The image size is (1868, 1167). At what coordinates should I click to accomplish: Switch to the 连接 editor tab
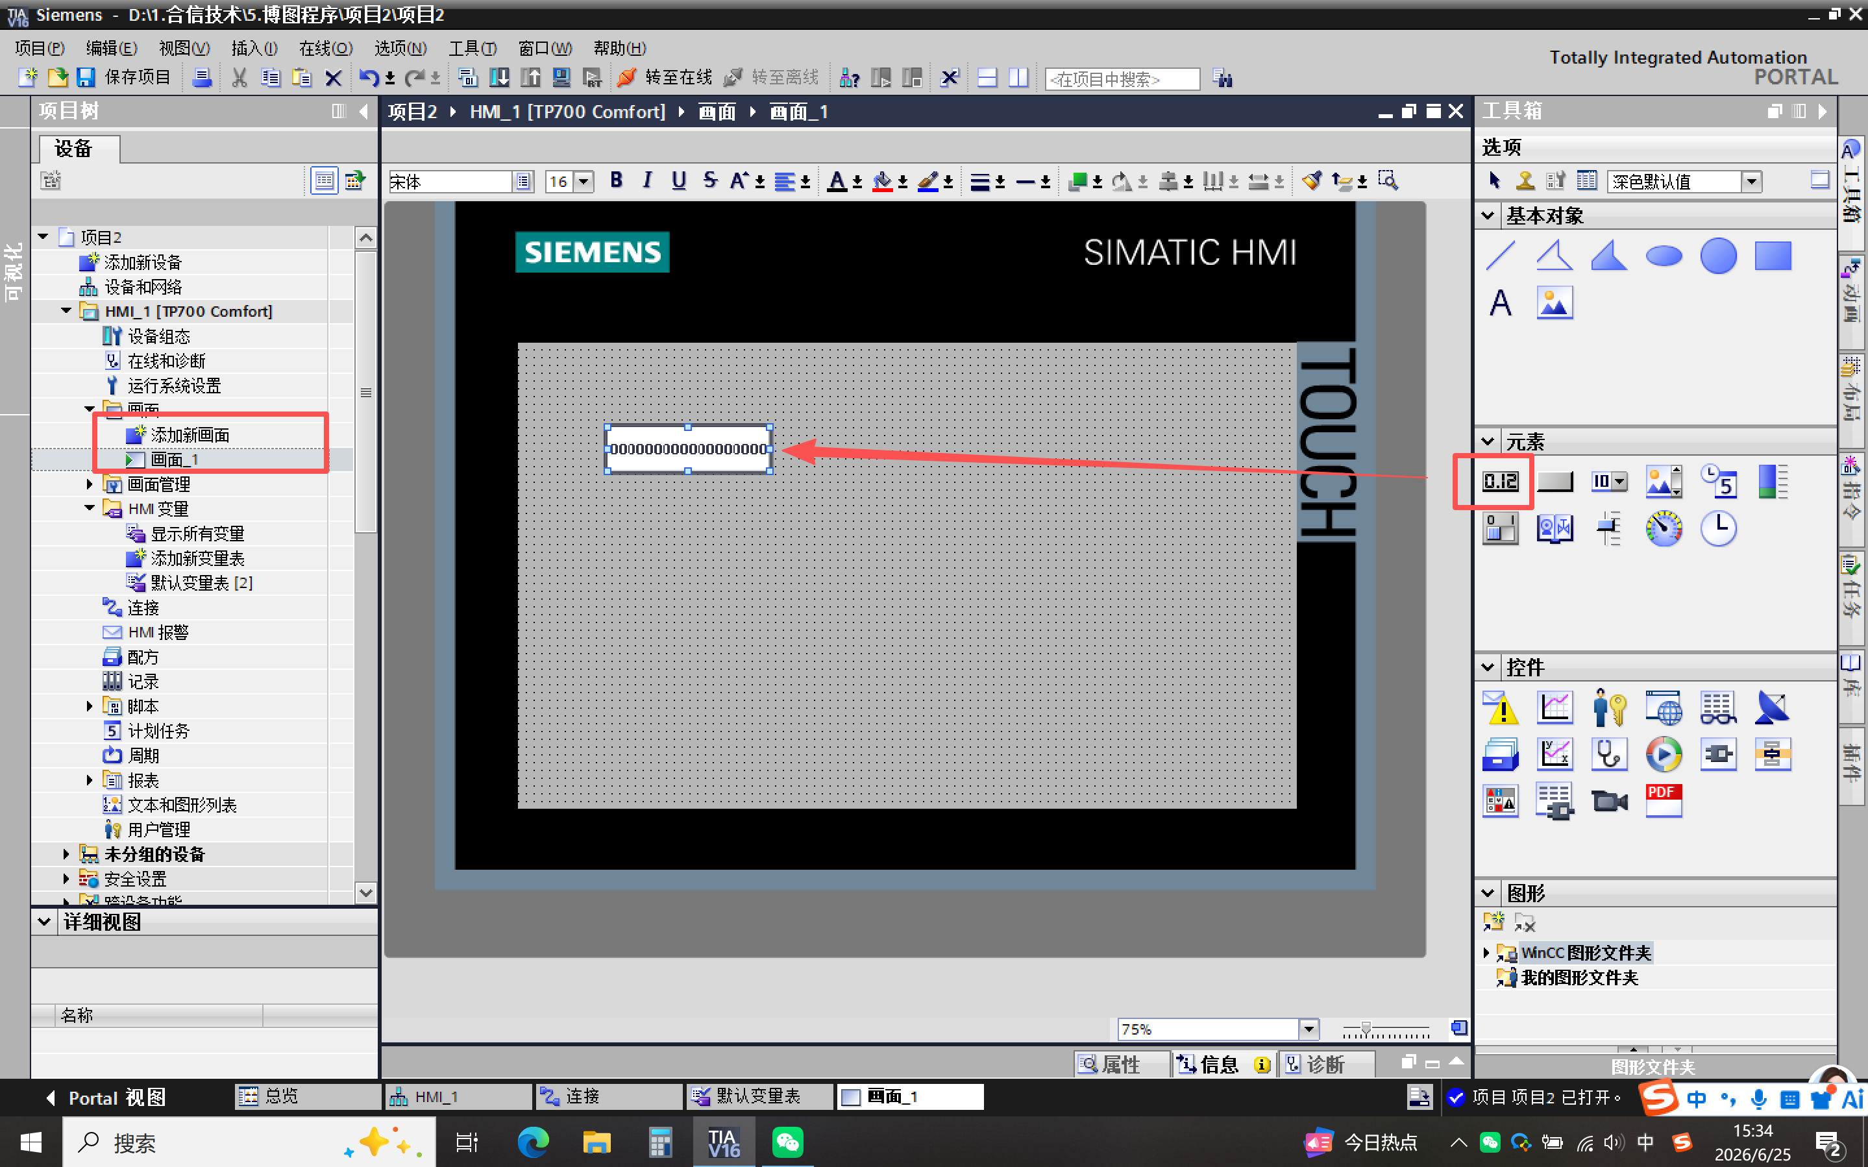coord(608,1097)
